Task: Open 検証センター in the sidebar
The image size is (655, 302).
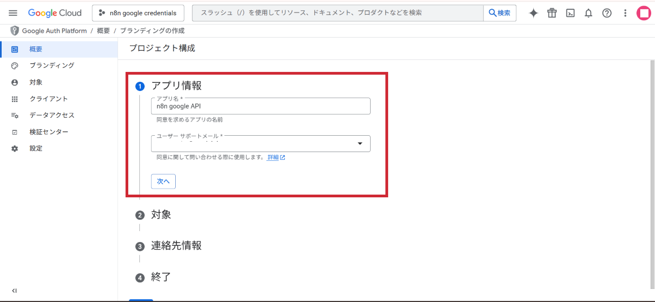Action: (x=49, y=132)
